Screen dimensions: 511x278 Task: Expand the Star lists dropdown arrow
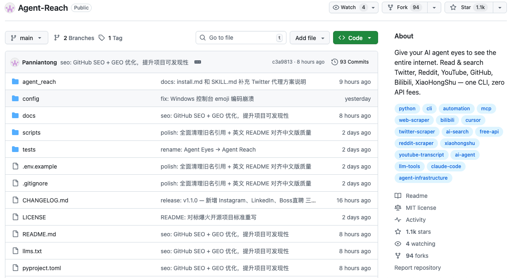[500, 7]
